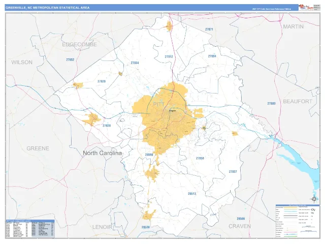
Task: Click the North Carolina state label
Action: pyautogui.click(x=102, y=153)
